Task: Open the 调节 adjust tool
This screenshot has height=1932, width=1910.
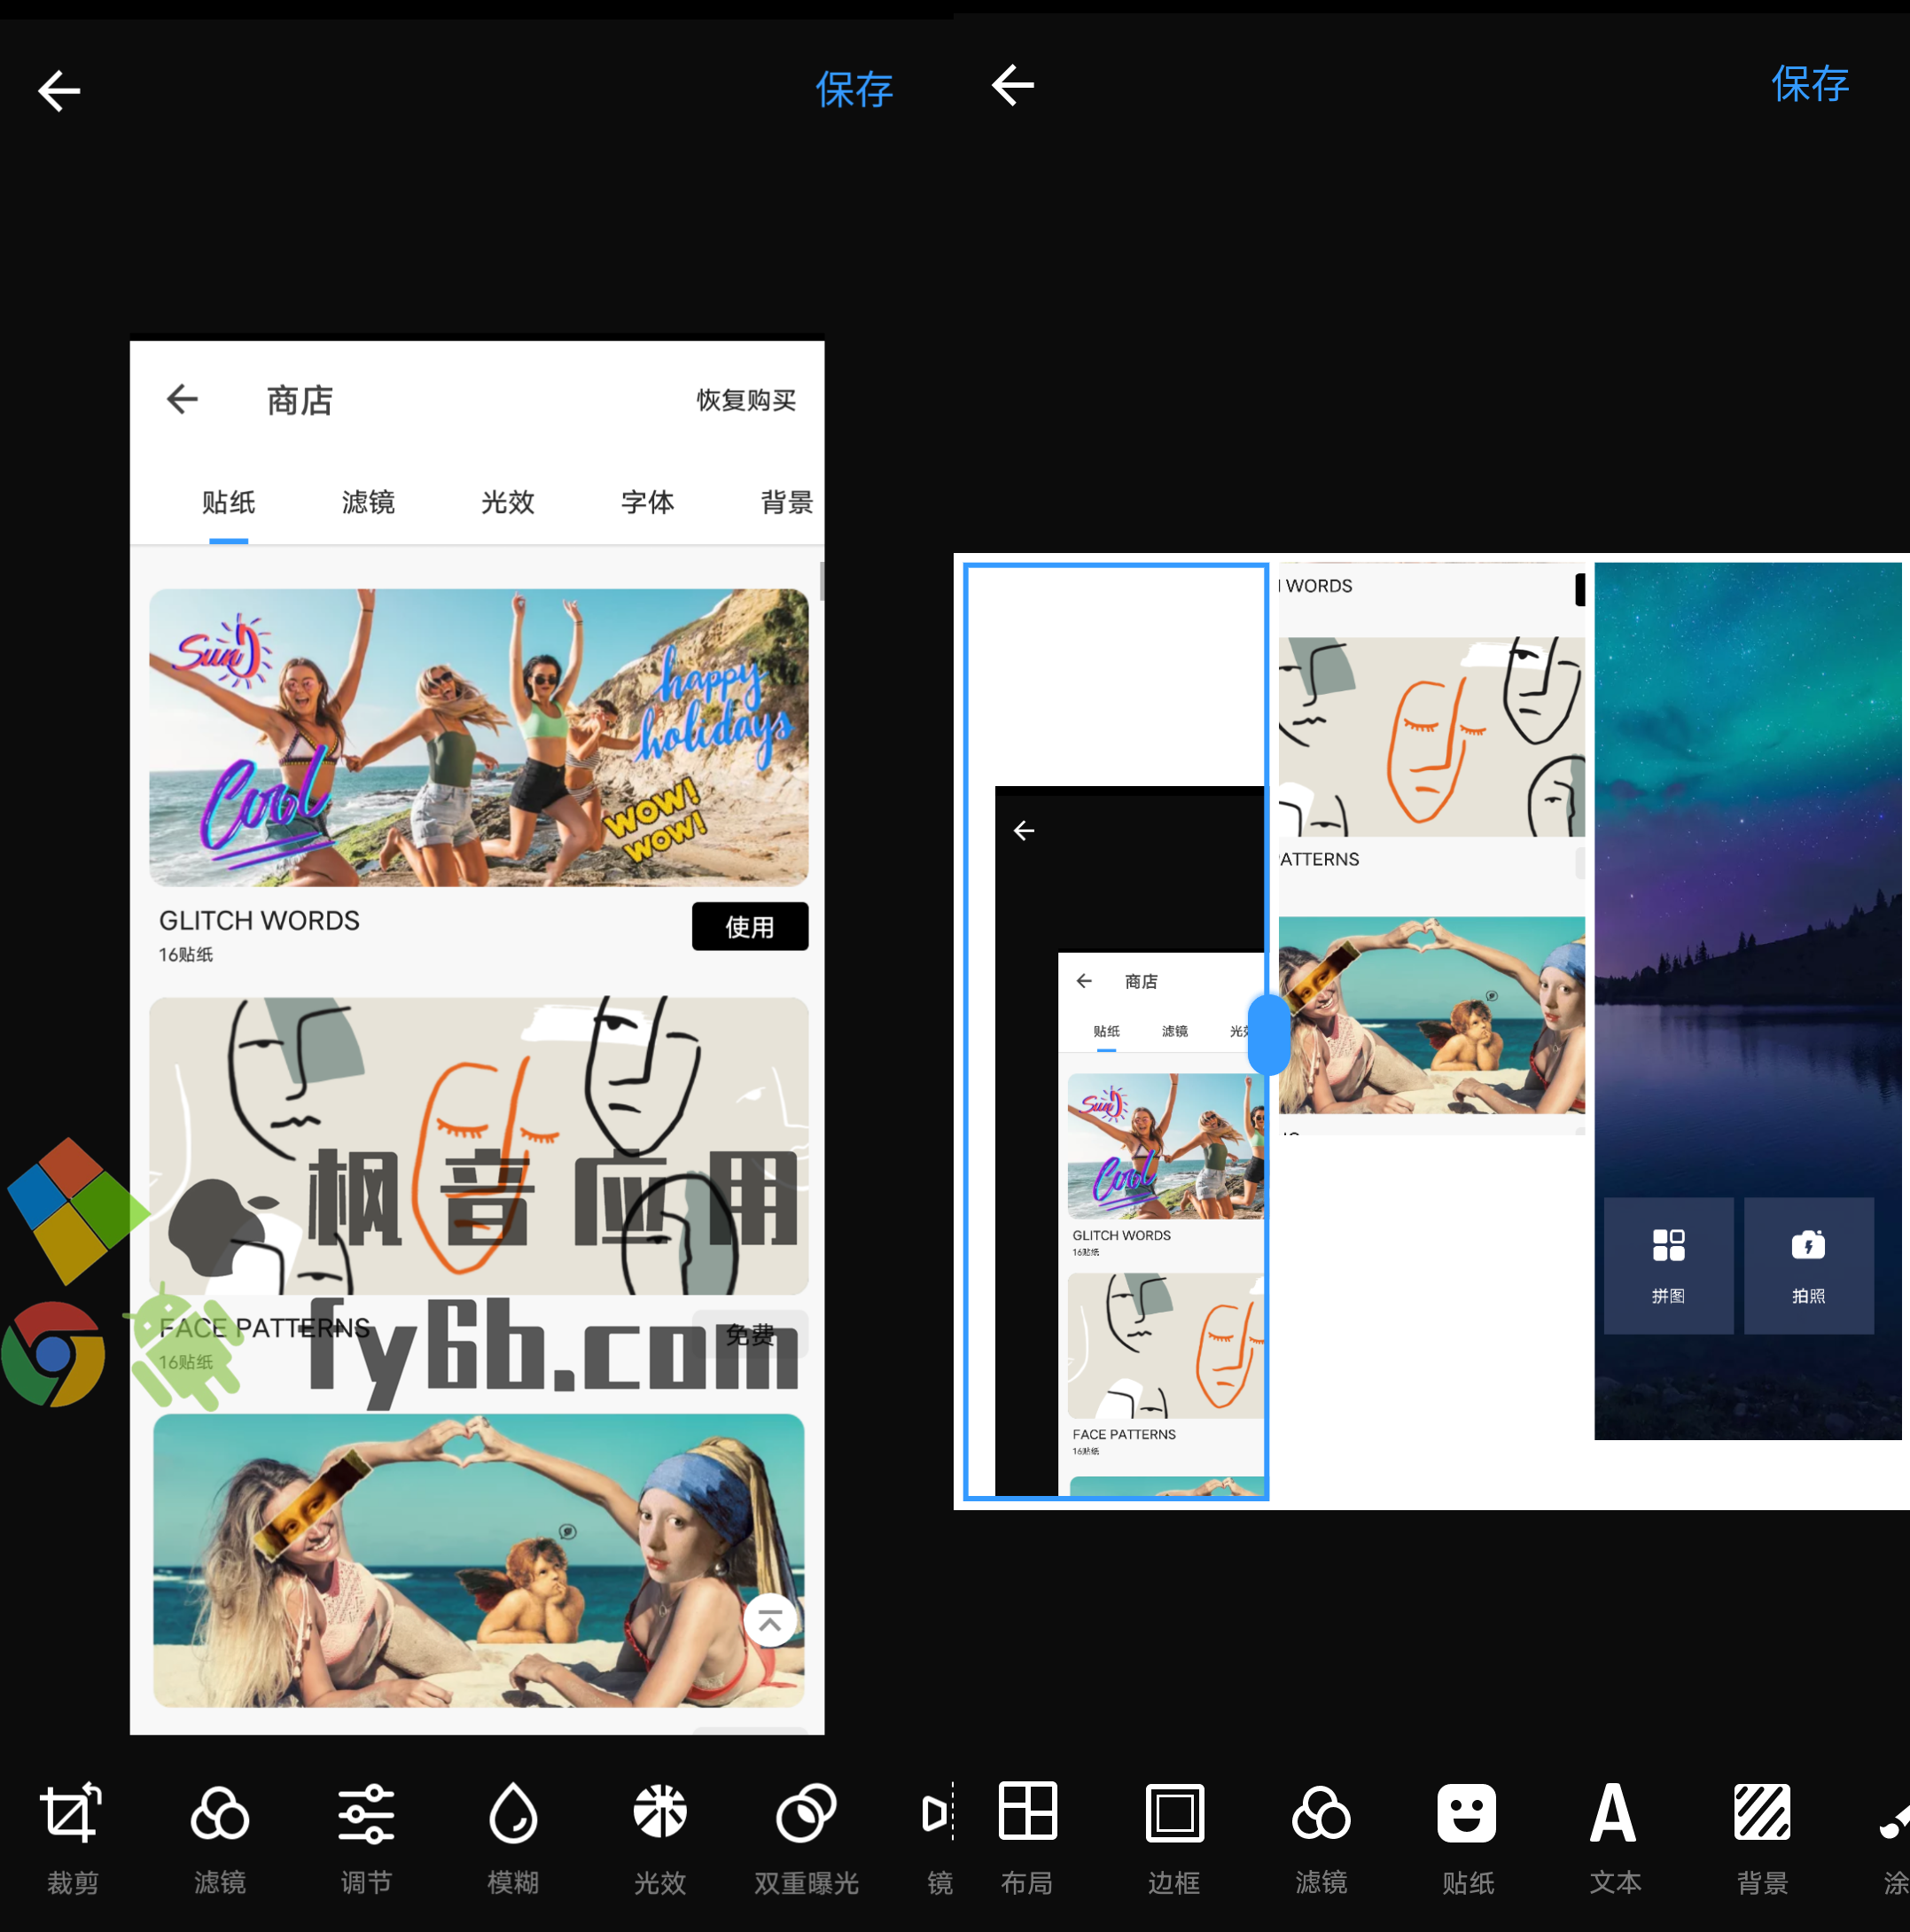Action: [366, 1838]
